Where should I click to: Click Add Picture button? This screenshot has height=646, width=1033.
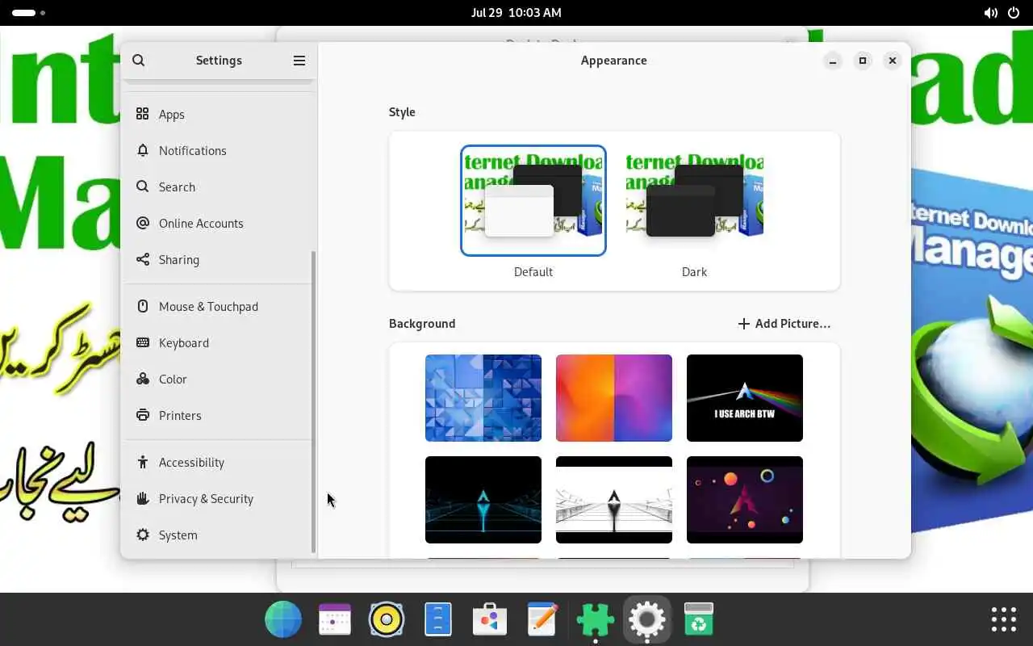784,324
